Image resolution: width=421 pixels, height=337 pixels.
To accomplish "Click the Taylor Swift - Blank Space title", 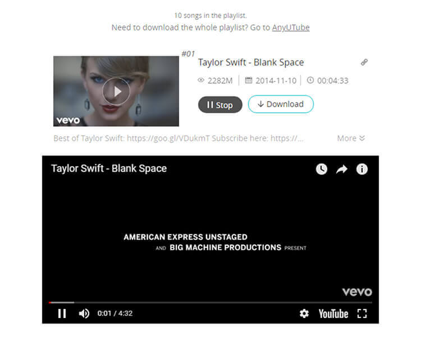I will click(x=251, y=62).
